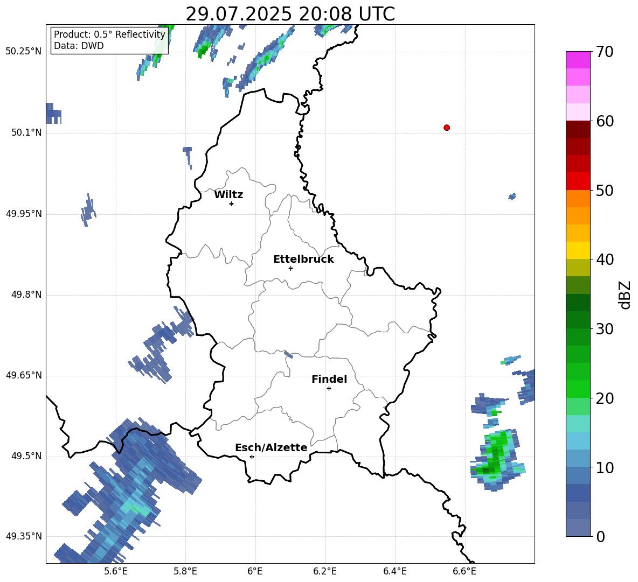This screenshot has height=582, width=638.
Task: Click the title 29.07.2025 20:08 UTC
Action: (290, 14)
